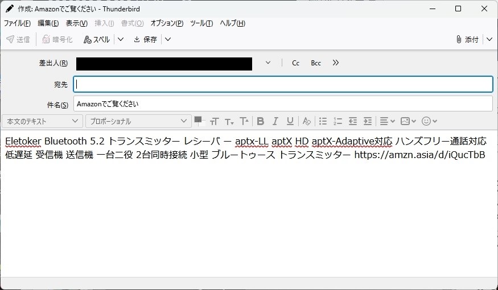
Task: Apply bulleted list
Action: pos(323,121)
